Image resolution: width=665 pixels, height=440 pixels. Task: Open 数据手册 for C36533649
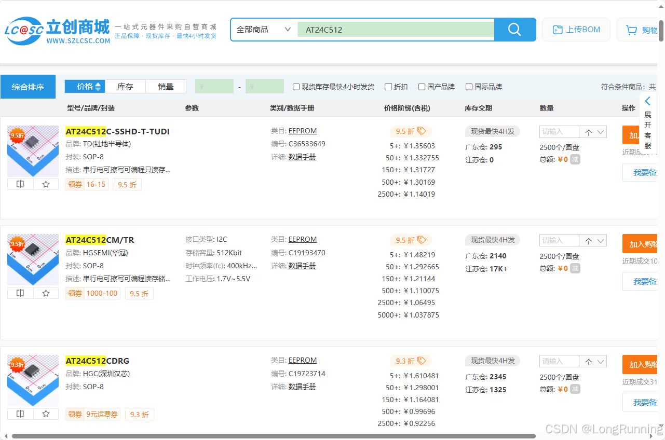pos(302,157)
